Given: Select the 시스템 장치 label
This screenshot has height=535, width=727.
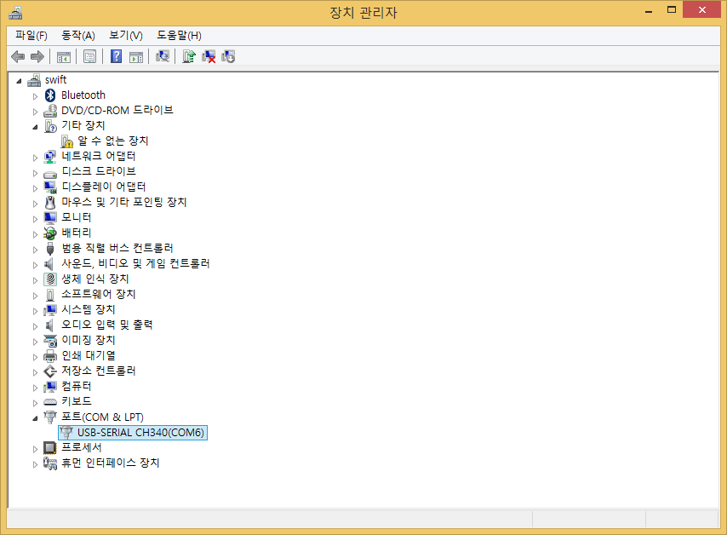Looking at the screenshot, I should tap(89, 309).
